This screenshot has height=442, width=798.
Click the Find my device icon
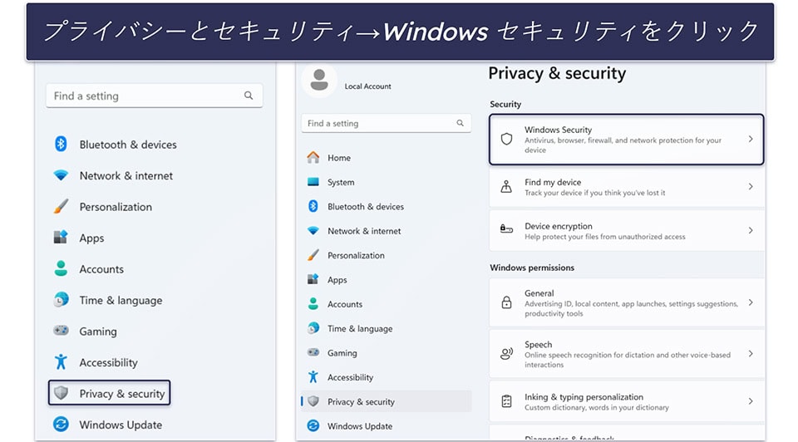[506, 187]
